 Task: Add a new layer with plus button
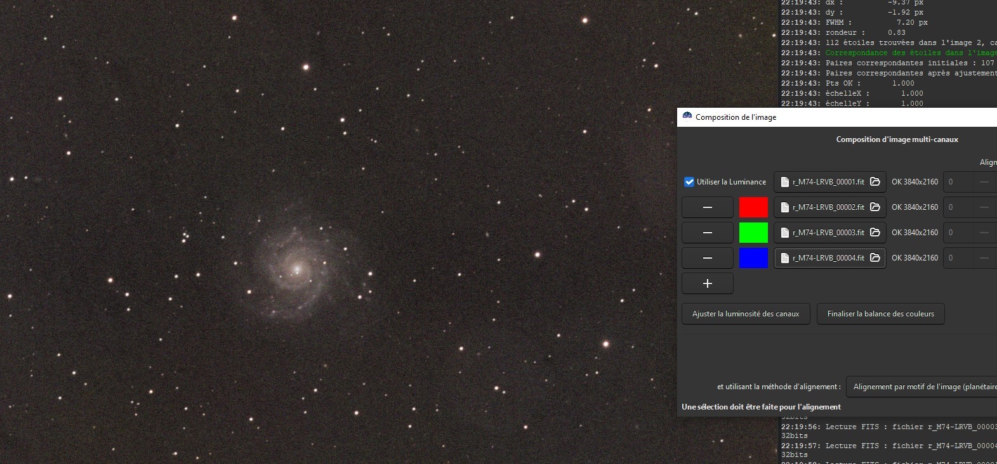click(x=708, y=283)
